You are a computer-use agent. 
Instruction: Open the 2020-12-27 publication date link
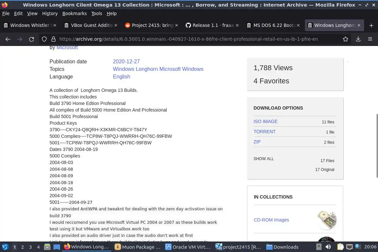tap(126, 61)
